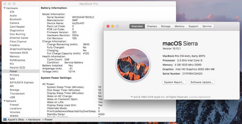Click the Charge Remaining value 3645
Viewport: 242px width, 124px height.
tap(86, 44)
